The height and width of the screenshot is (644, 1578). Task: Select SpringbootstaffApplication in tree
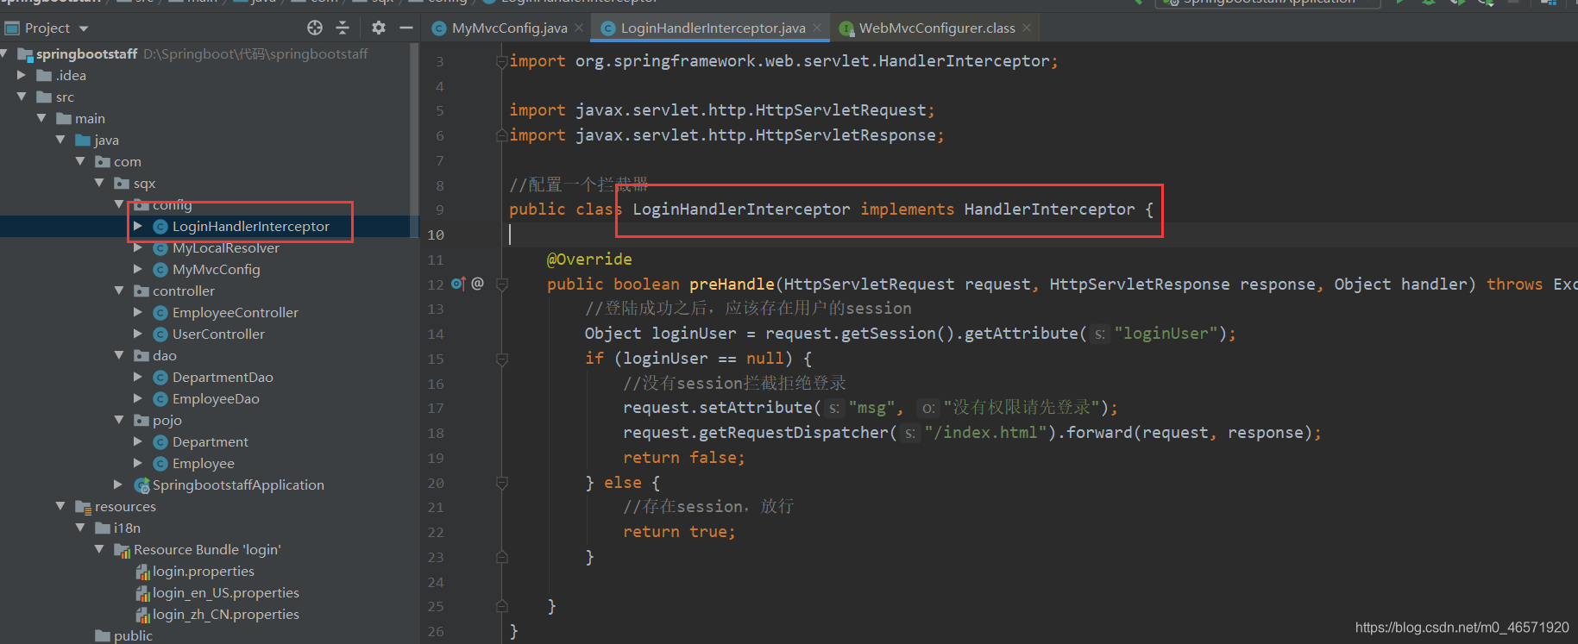point(238,485)
